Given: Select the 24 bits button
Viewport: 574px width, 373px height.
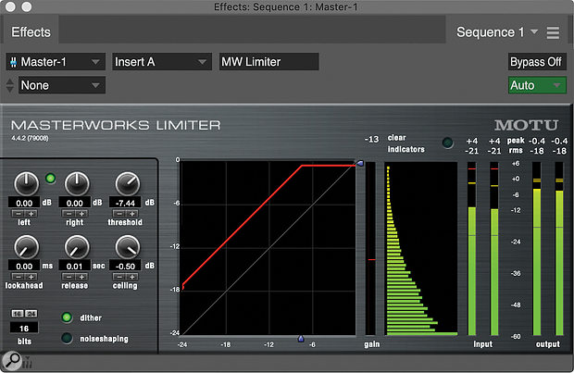Looking at the screenshot, I should pos(31,314).
